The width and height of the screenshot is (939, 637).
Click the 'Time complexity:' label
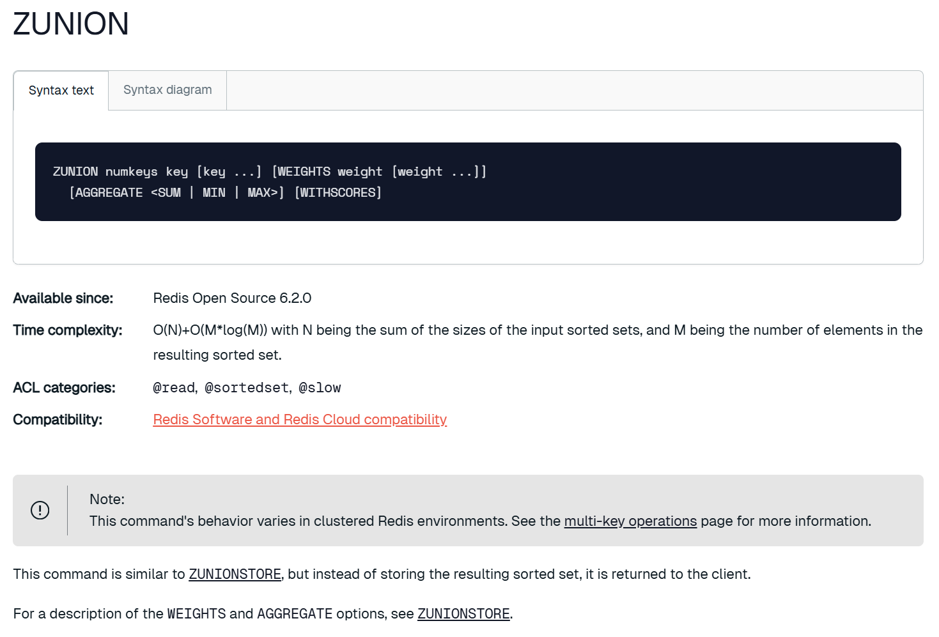[x=68, y=330]
